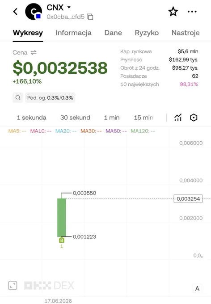Click the high label 0,003550
The height and width of the screenshot is (304, 211).
tap(84, 193)
